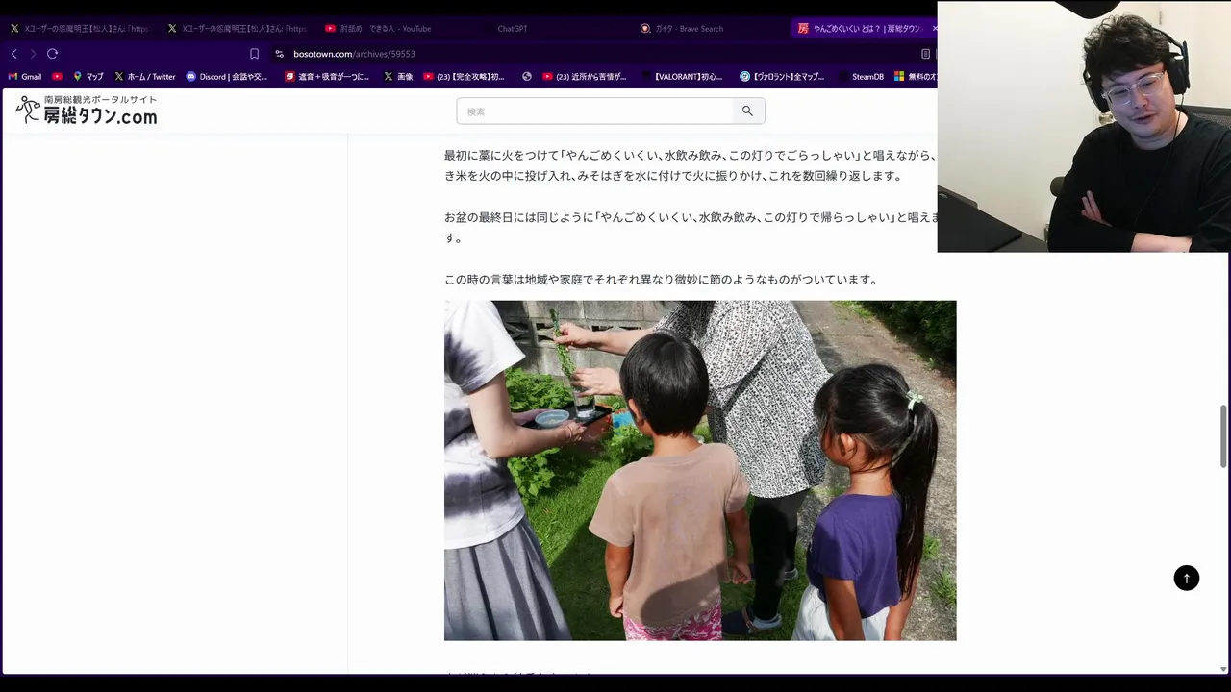This screenshot has width=1231, height=692.
Task: Open the Gmail bookmark
Action: (x=25, y=76)
